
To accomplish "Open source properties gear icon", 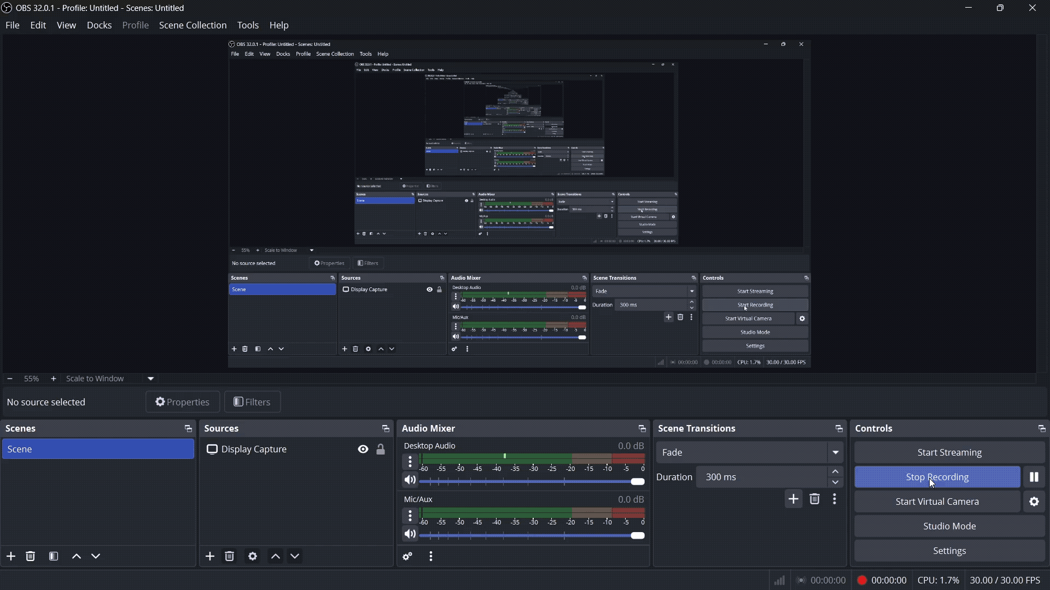I will (253, 557).
